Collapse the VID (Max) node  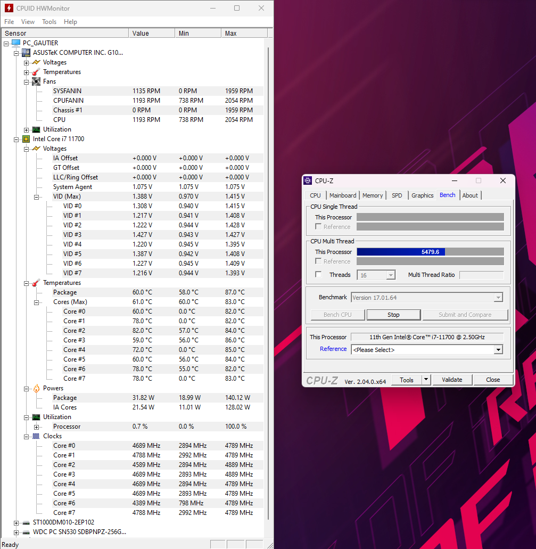coord(36,197)
